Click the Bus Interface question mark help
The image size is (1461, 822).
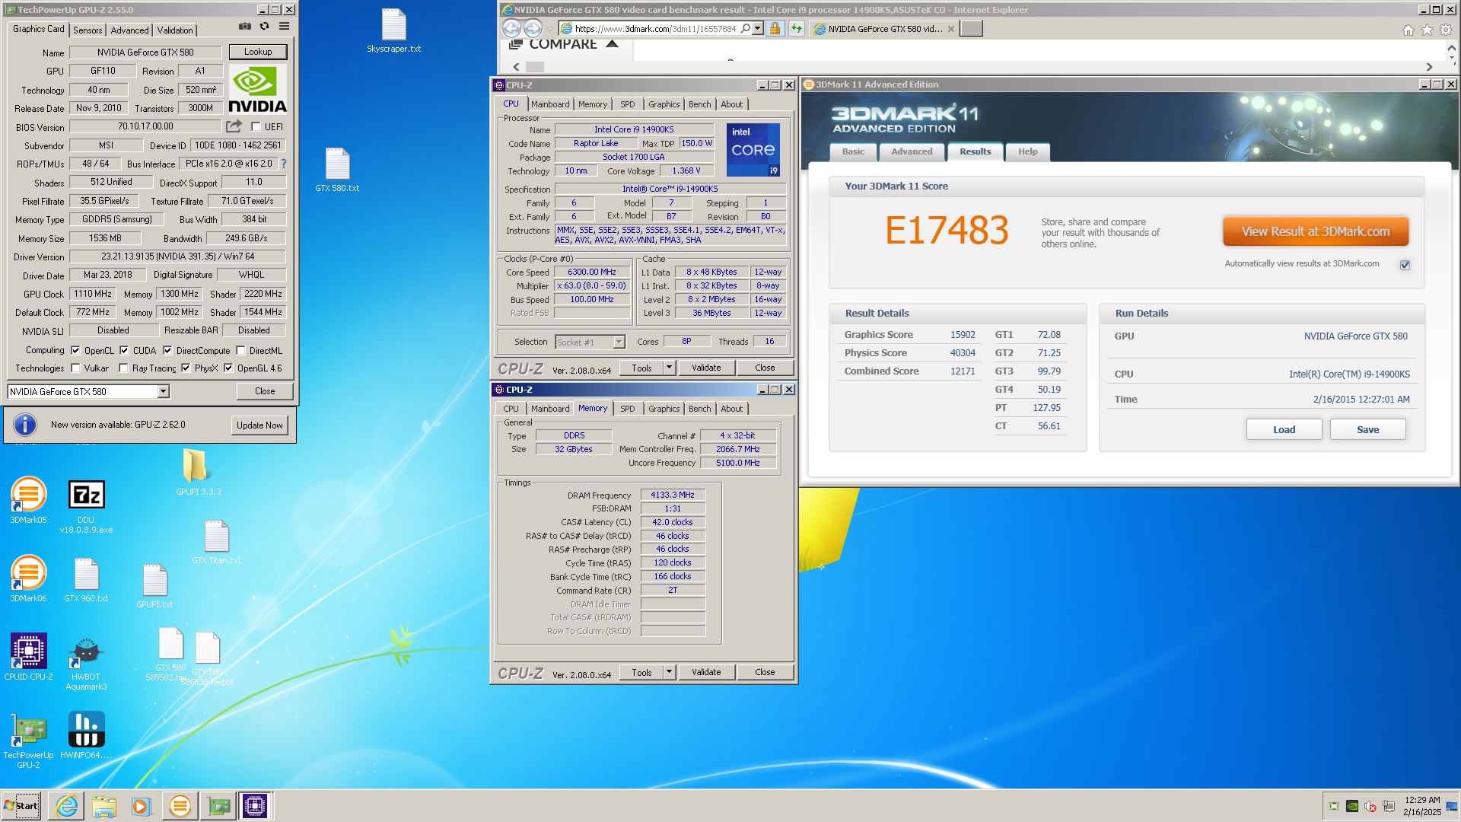(x=284, y=164)
